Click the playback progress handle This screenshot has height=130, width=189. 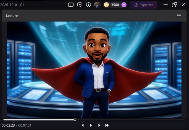75,120
